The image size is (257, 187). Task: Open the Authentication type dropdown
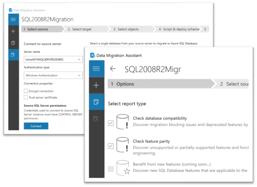(x=79, y=75)
